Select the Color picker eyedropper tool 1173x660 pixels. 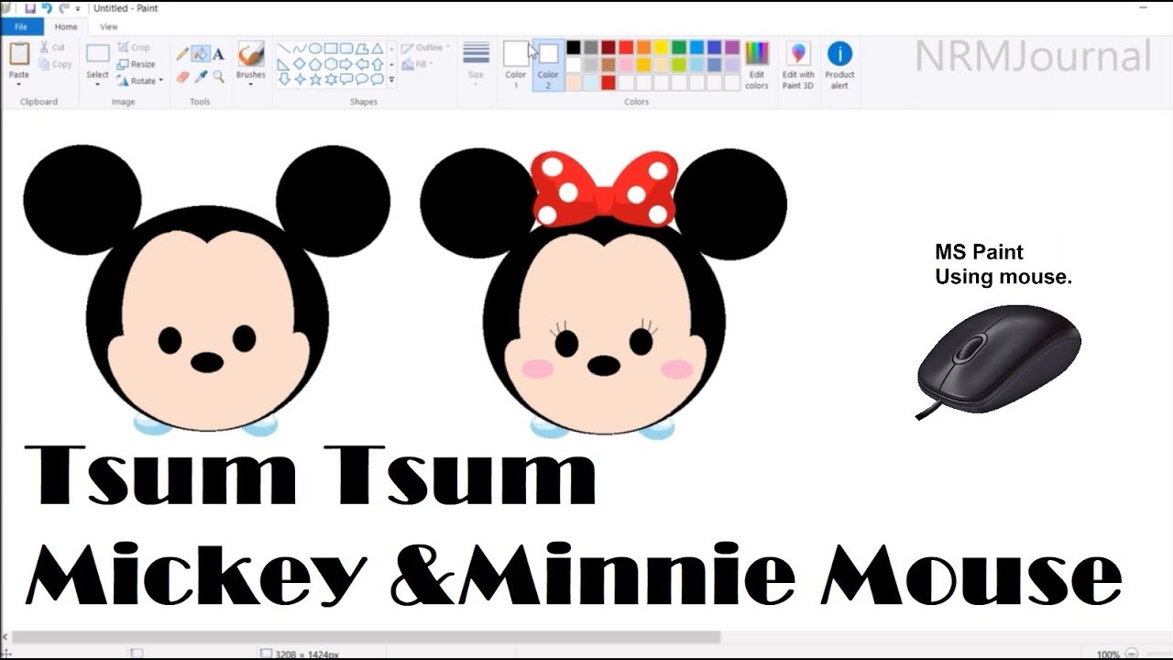tap(200, 77)
